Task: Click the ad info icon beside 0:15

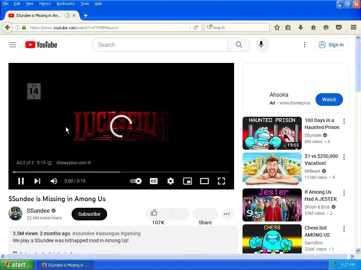Action: tap(49, 163)
